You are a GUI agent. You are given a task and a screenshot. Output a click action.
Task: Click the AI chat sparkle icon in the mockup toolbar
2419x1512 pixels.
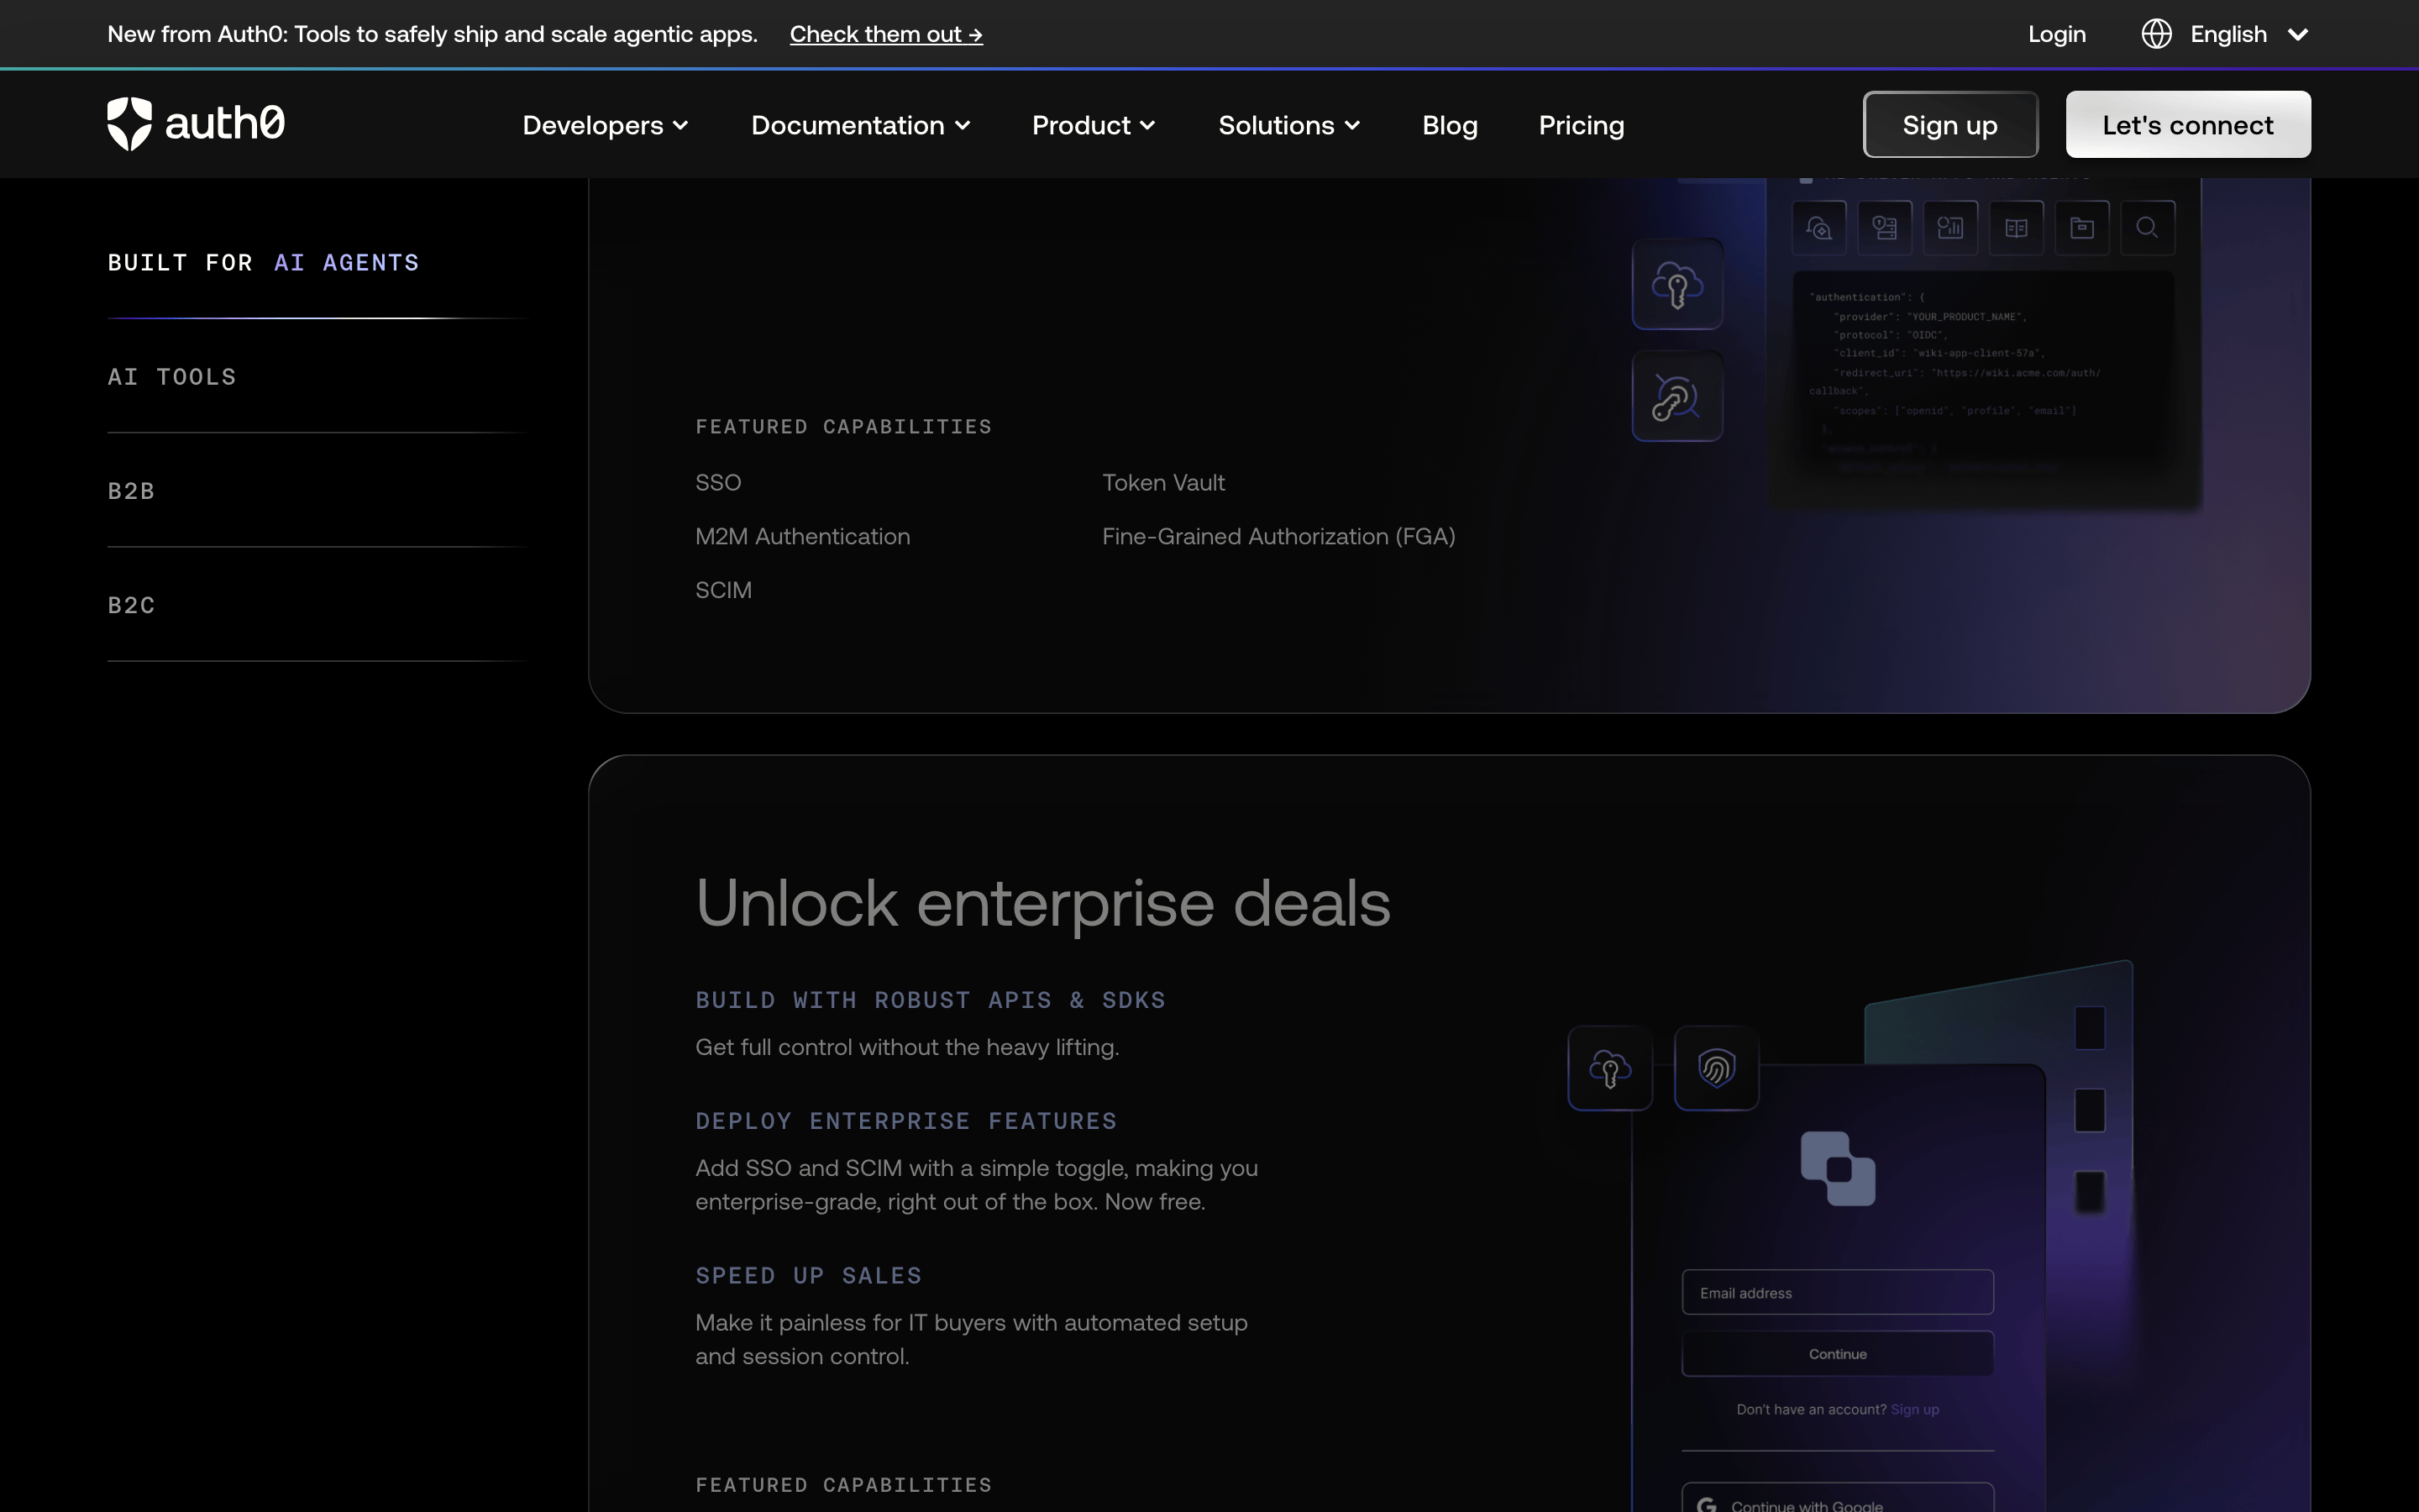pos(1818,228)
